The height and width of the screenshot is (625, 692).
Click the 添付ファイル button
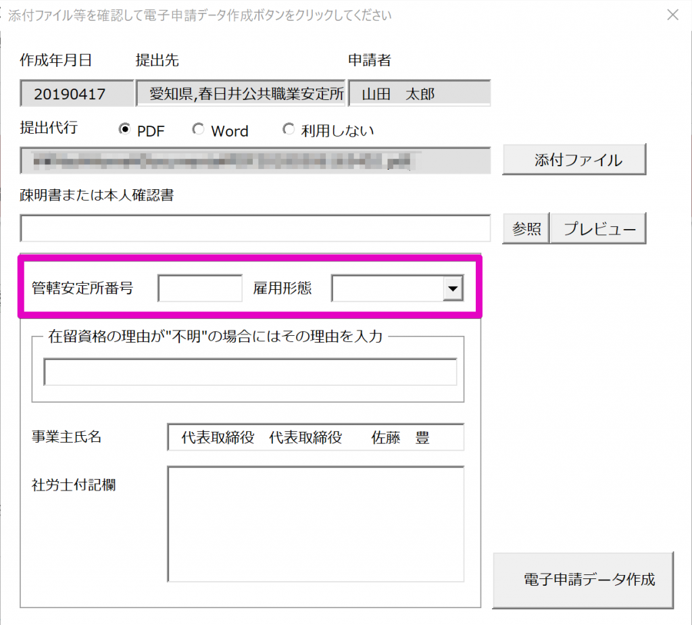(x=574, y=160)
